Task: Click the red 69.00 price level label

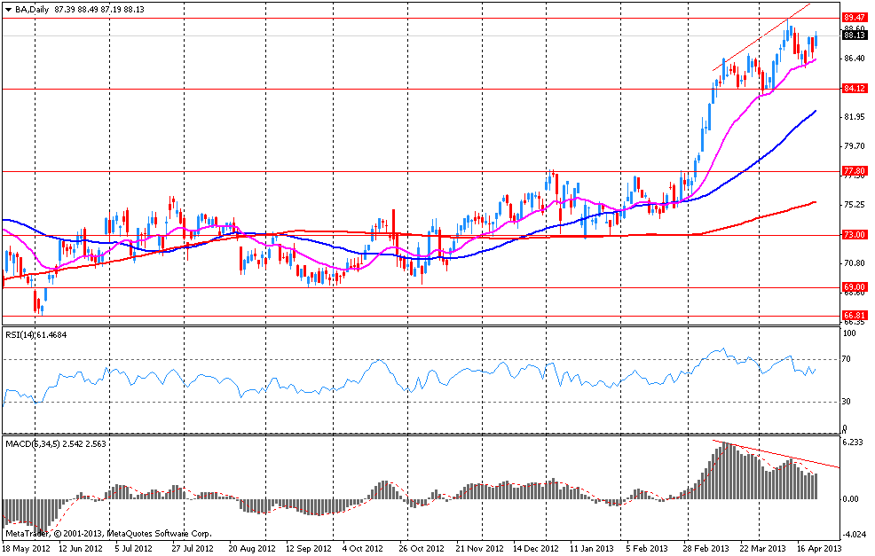Action: pos(855,287)
